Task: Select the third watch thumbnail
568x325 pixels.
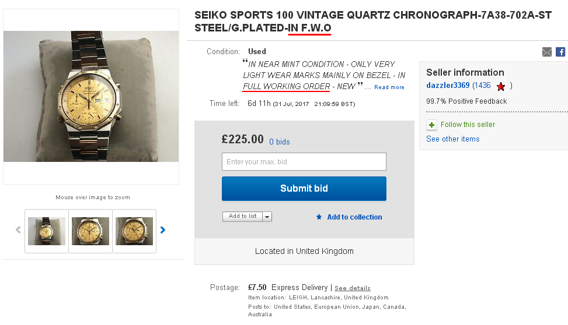Action: point(134,231)
